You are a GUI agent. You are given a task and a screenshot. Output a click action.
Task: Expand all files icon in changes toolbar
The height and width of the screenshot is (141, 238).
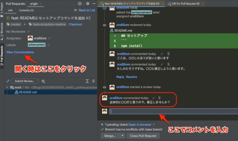87,81
